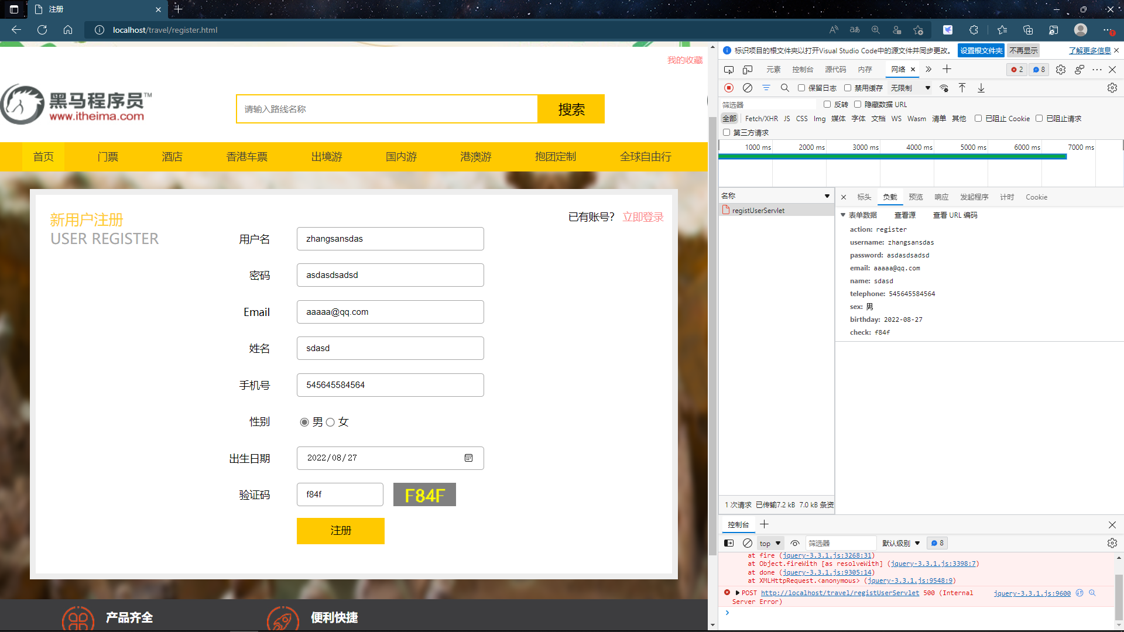Enable the 禁用缓存 checkbox
Image resolution: width=1124 pixels, height=632 pixels.
(848, 88)
